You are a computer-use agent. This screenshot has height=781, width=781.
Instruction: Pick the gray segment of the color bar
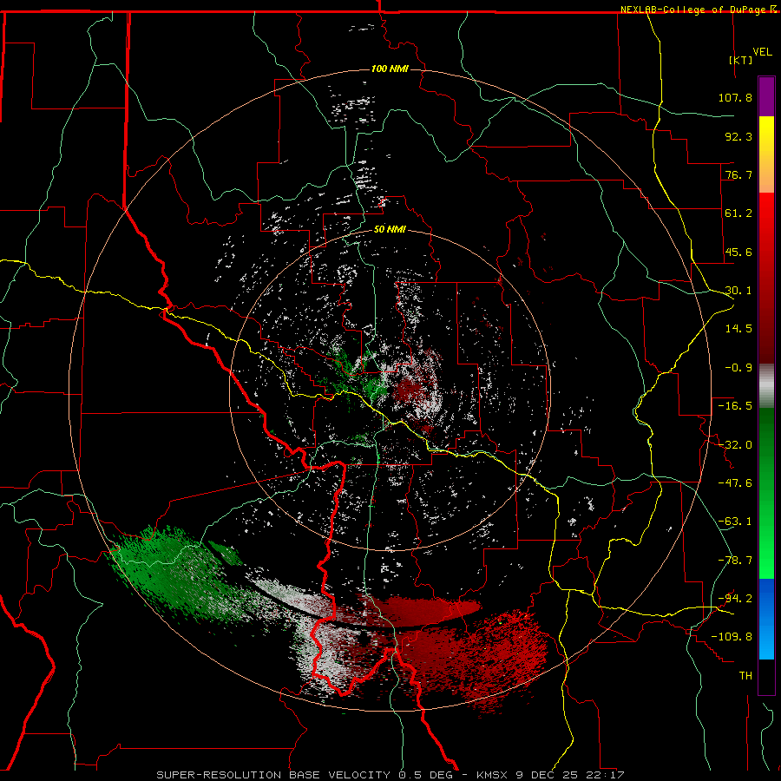[x=766, y=386]
